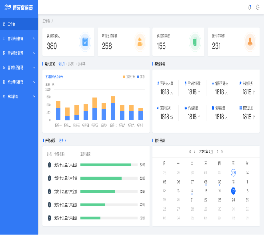Click the 工作台 icon in the sidebar
Screen dimensions: 264x235
[x=4, y=24]
